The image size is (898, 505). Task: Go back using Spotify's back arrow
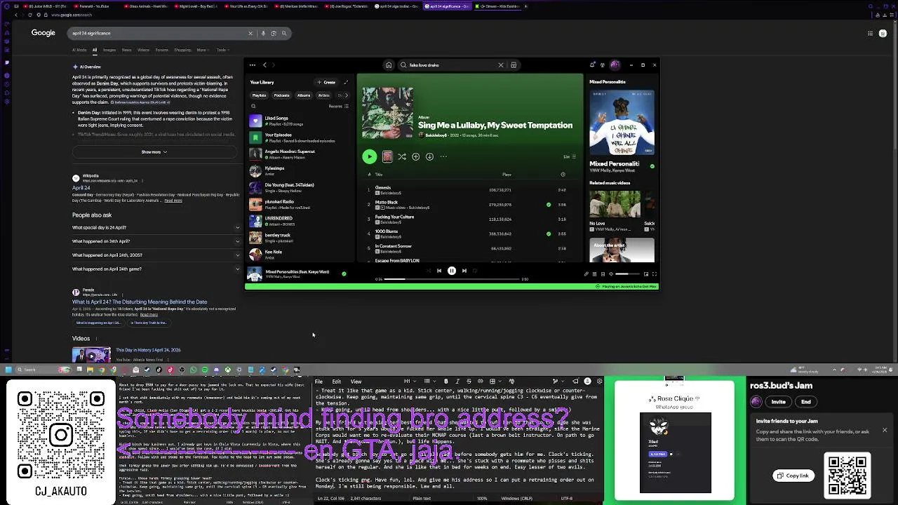264,65
